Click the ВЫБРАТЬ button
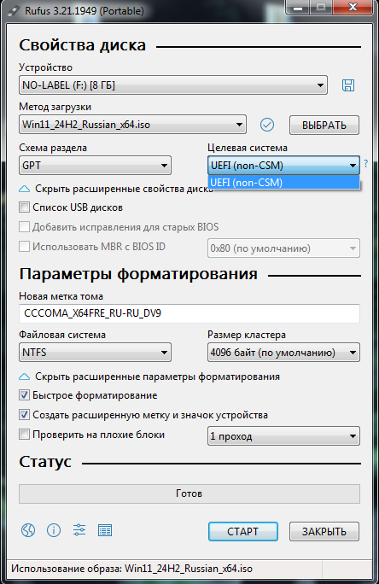The width and height of the screenshot is (379, 584). tap(324, 126)
